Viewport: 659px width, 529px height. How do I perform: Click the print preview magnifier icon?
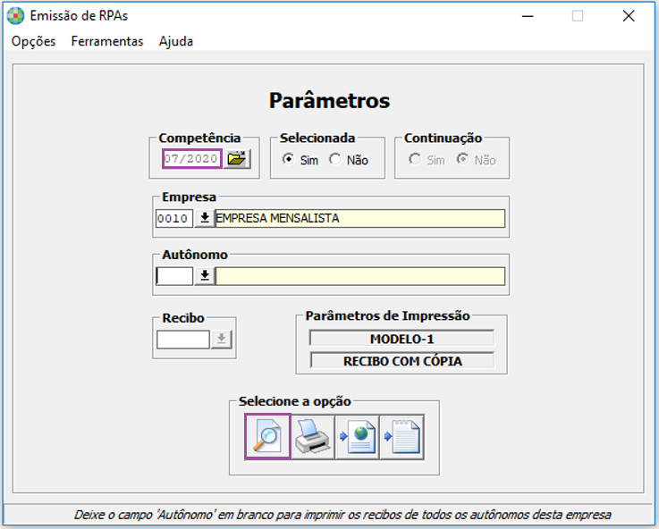pos(267,436)
